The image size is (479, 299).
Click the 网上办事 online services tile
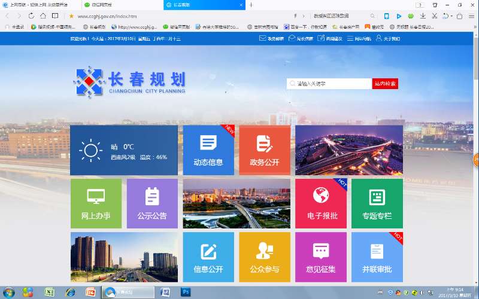(x=96, y=203)
